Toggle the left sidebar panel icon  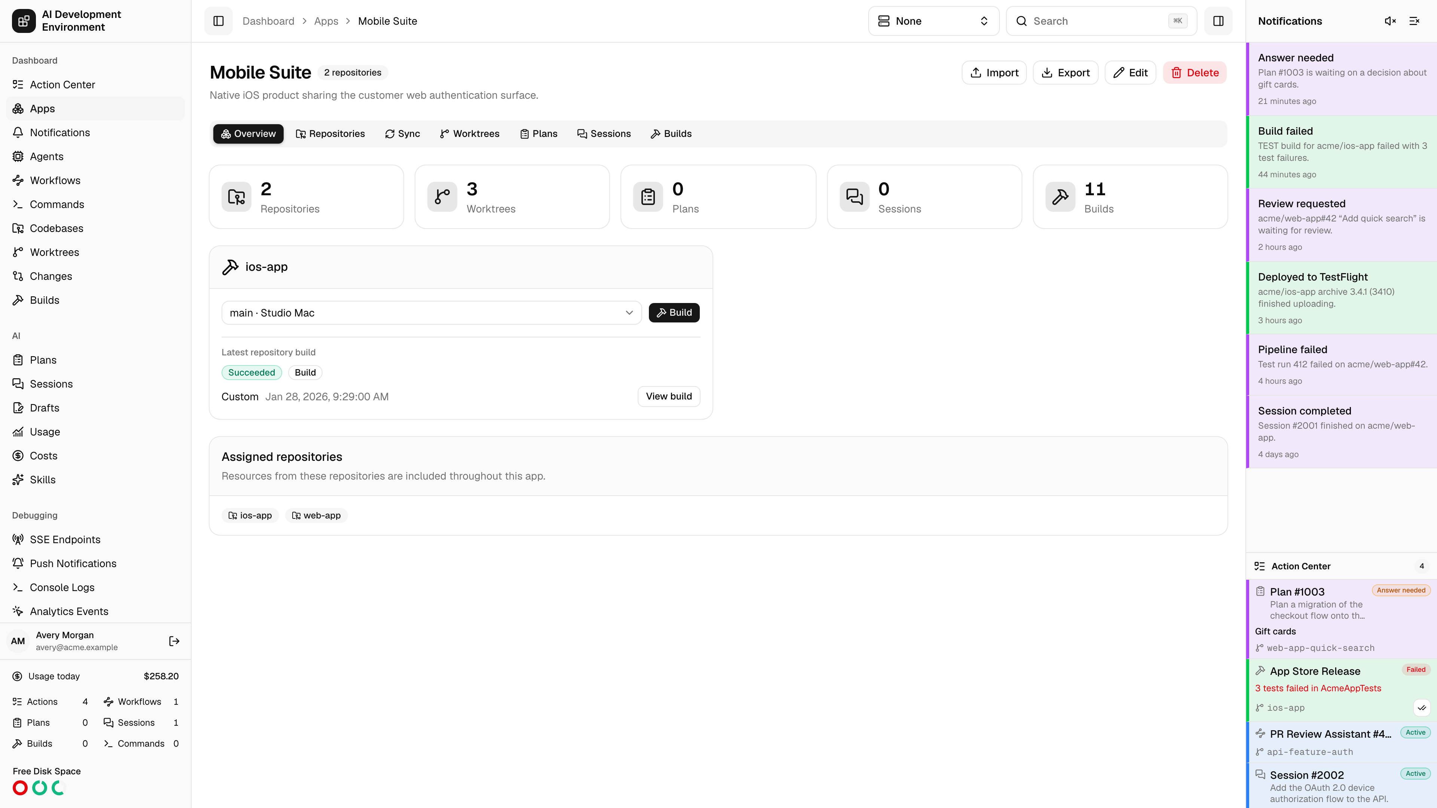[218, 21]
